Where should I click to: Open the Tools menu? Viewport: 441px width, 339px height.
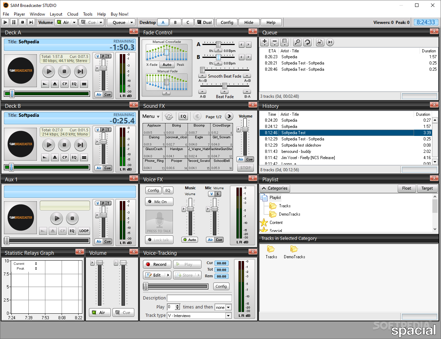tap(88, 14)
